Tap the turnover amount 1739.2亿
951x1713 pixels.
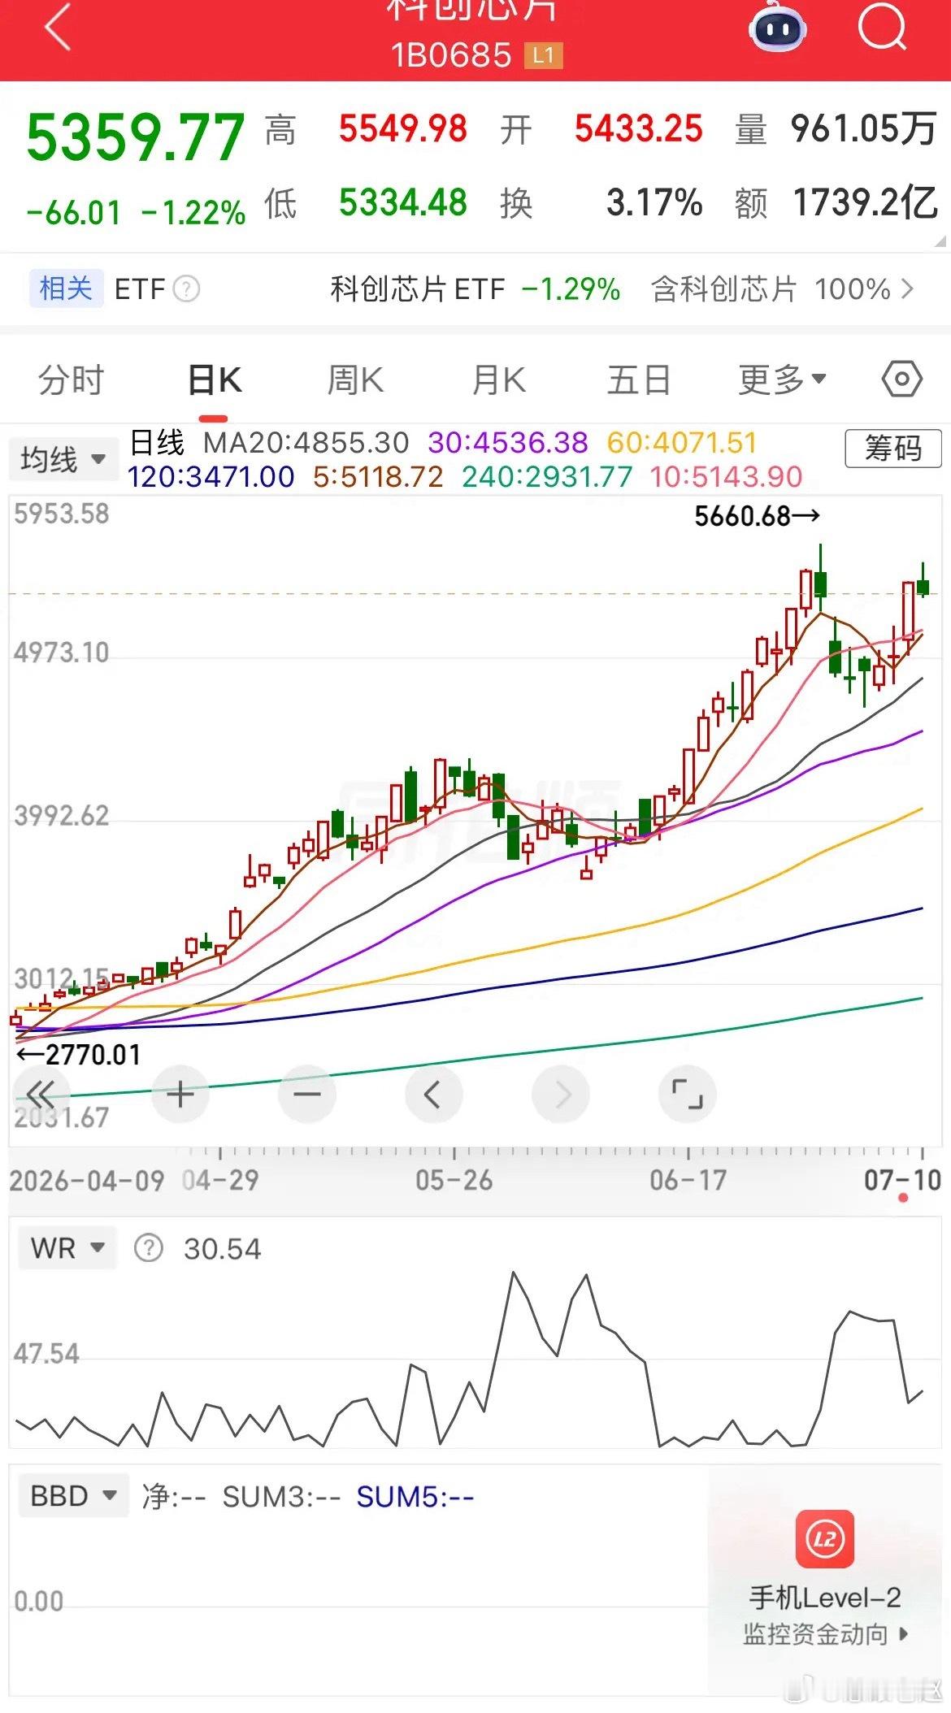click(x=865, y=202)
